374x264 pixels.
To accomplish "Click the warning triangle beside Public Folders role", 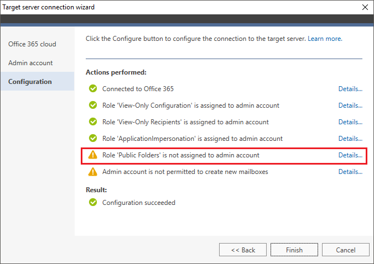I will pos(93,155).
